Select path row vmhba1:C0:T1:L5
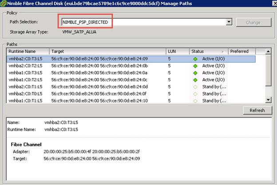 [x=131, y=101]
